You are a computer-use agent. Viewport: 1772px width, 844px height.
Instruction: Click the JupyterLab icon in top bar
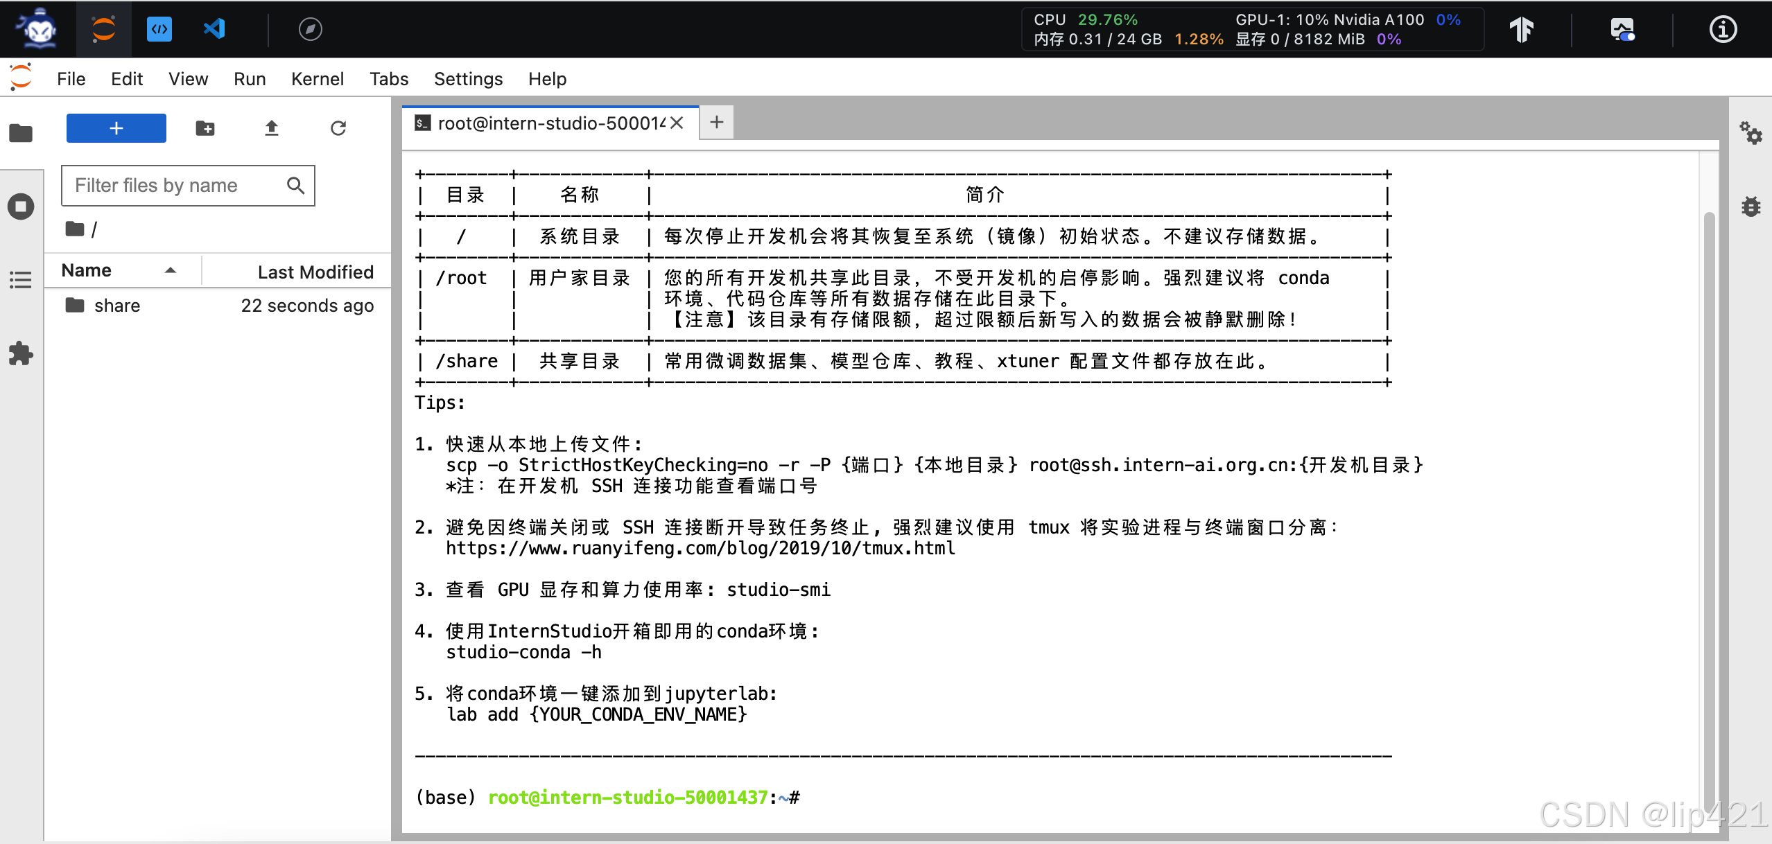(103, 29)
